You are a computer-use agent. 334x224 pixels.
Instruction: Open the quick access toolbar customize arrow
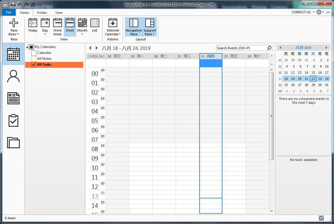(x=38, y=5)
